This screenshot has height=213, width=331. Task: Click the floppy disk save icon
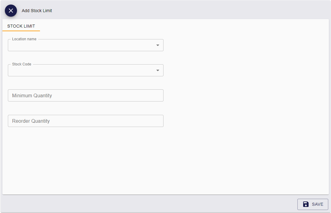tap(306, 204)
